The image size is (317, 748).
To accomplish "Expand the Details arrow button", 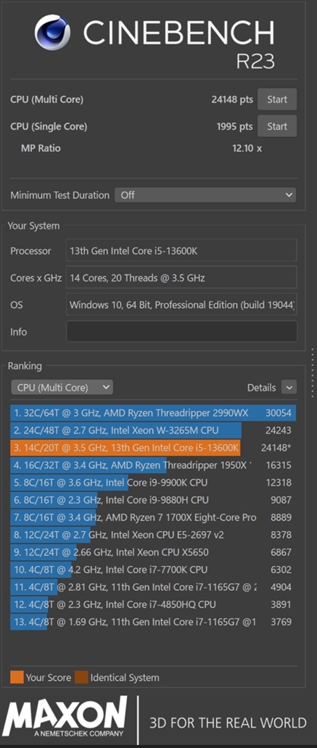I will click(289, 387).
